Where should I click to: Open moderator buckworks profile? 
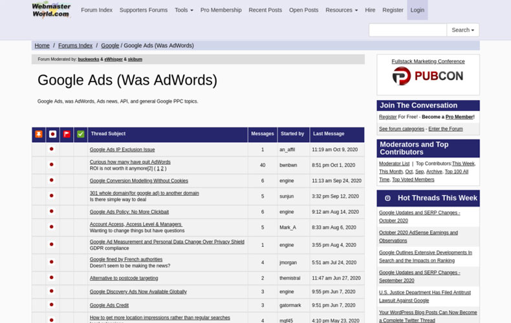tap(89, 59)
